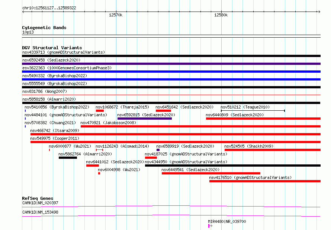Click the nsv6592815 Sedlazeck2020 label
The image size is (331, 230).
pyautogui.click(x=146, y=115)
